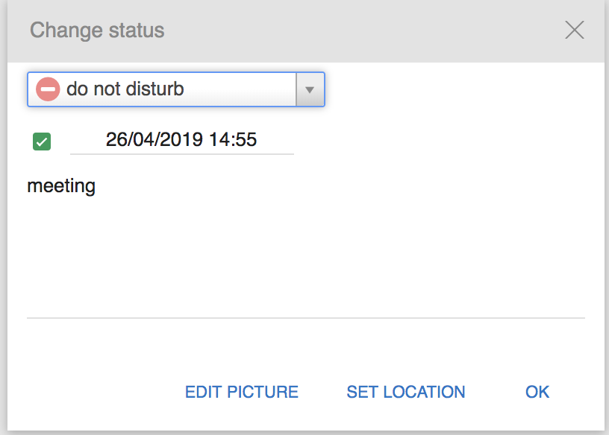Select the 26/04/2019 14:55 date field
The width and height of the screenshot is (609, 435).
coord(182,140)
